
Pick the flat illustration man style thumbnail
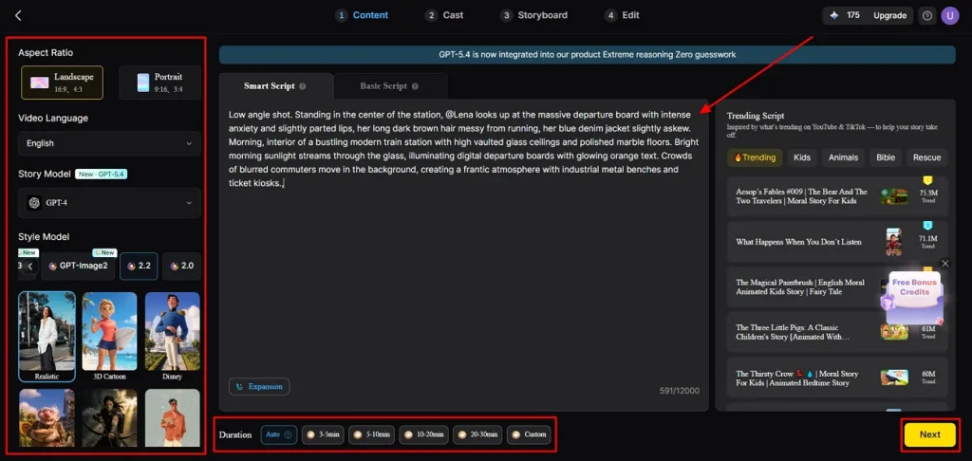(x=173, y=417)
